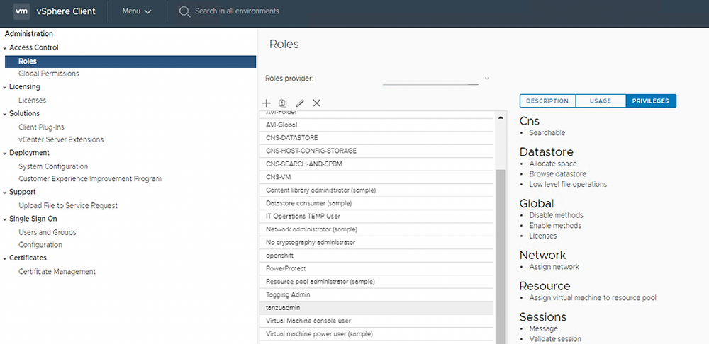The image size is (709, 344).
Task: Open Customer Experience Improvement Program
Action: (x=90, y=179)
